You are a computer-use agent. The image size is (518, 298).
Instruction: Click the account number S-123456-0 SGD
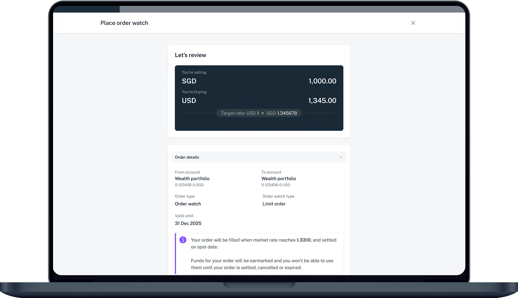189,185
